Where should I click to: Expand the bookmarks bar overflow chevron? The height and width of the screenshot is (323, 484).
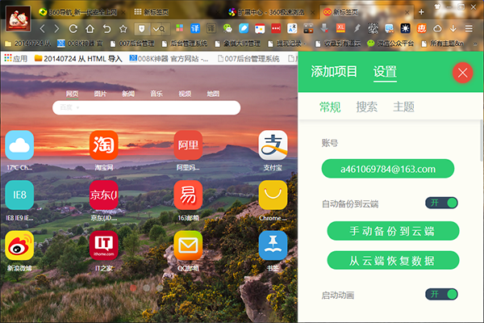click(x=475, y=44)
